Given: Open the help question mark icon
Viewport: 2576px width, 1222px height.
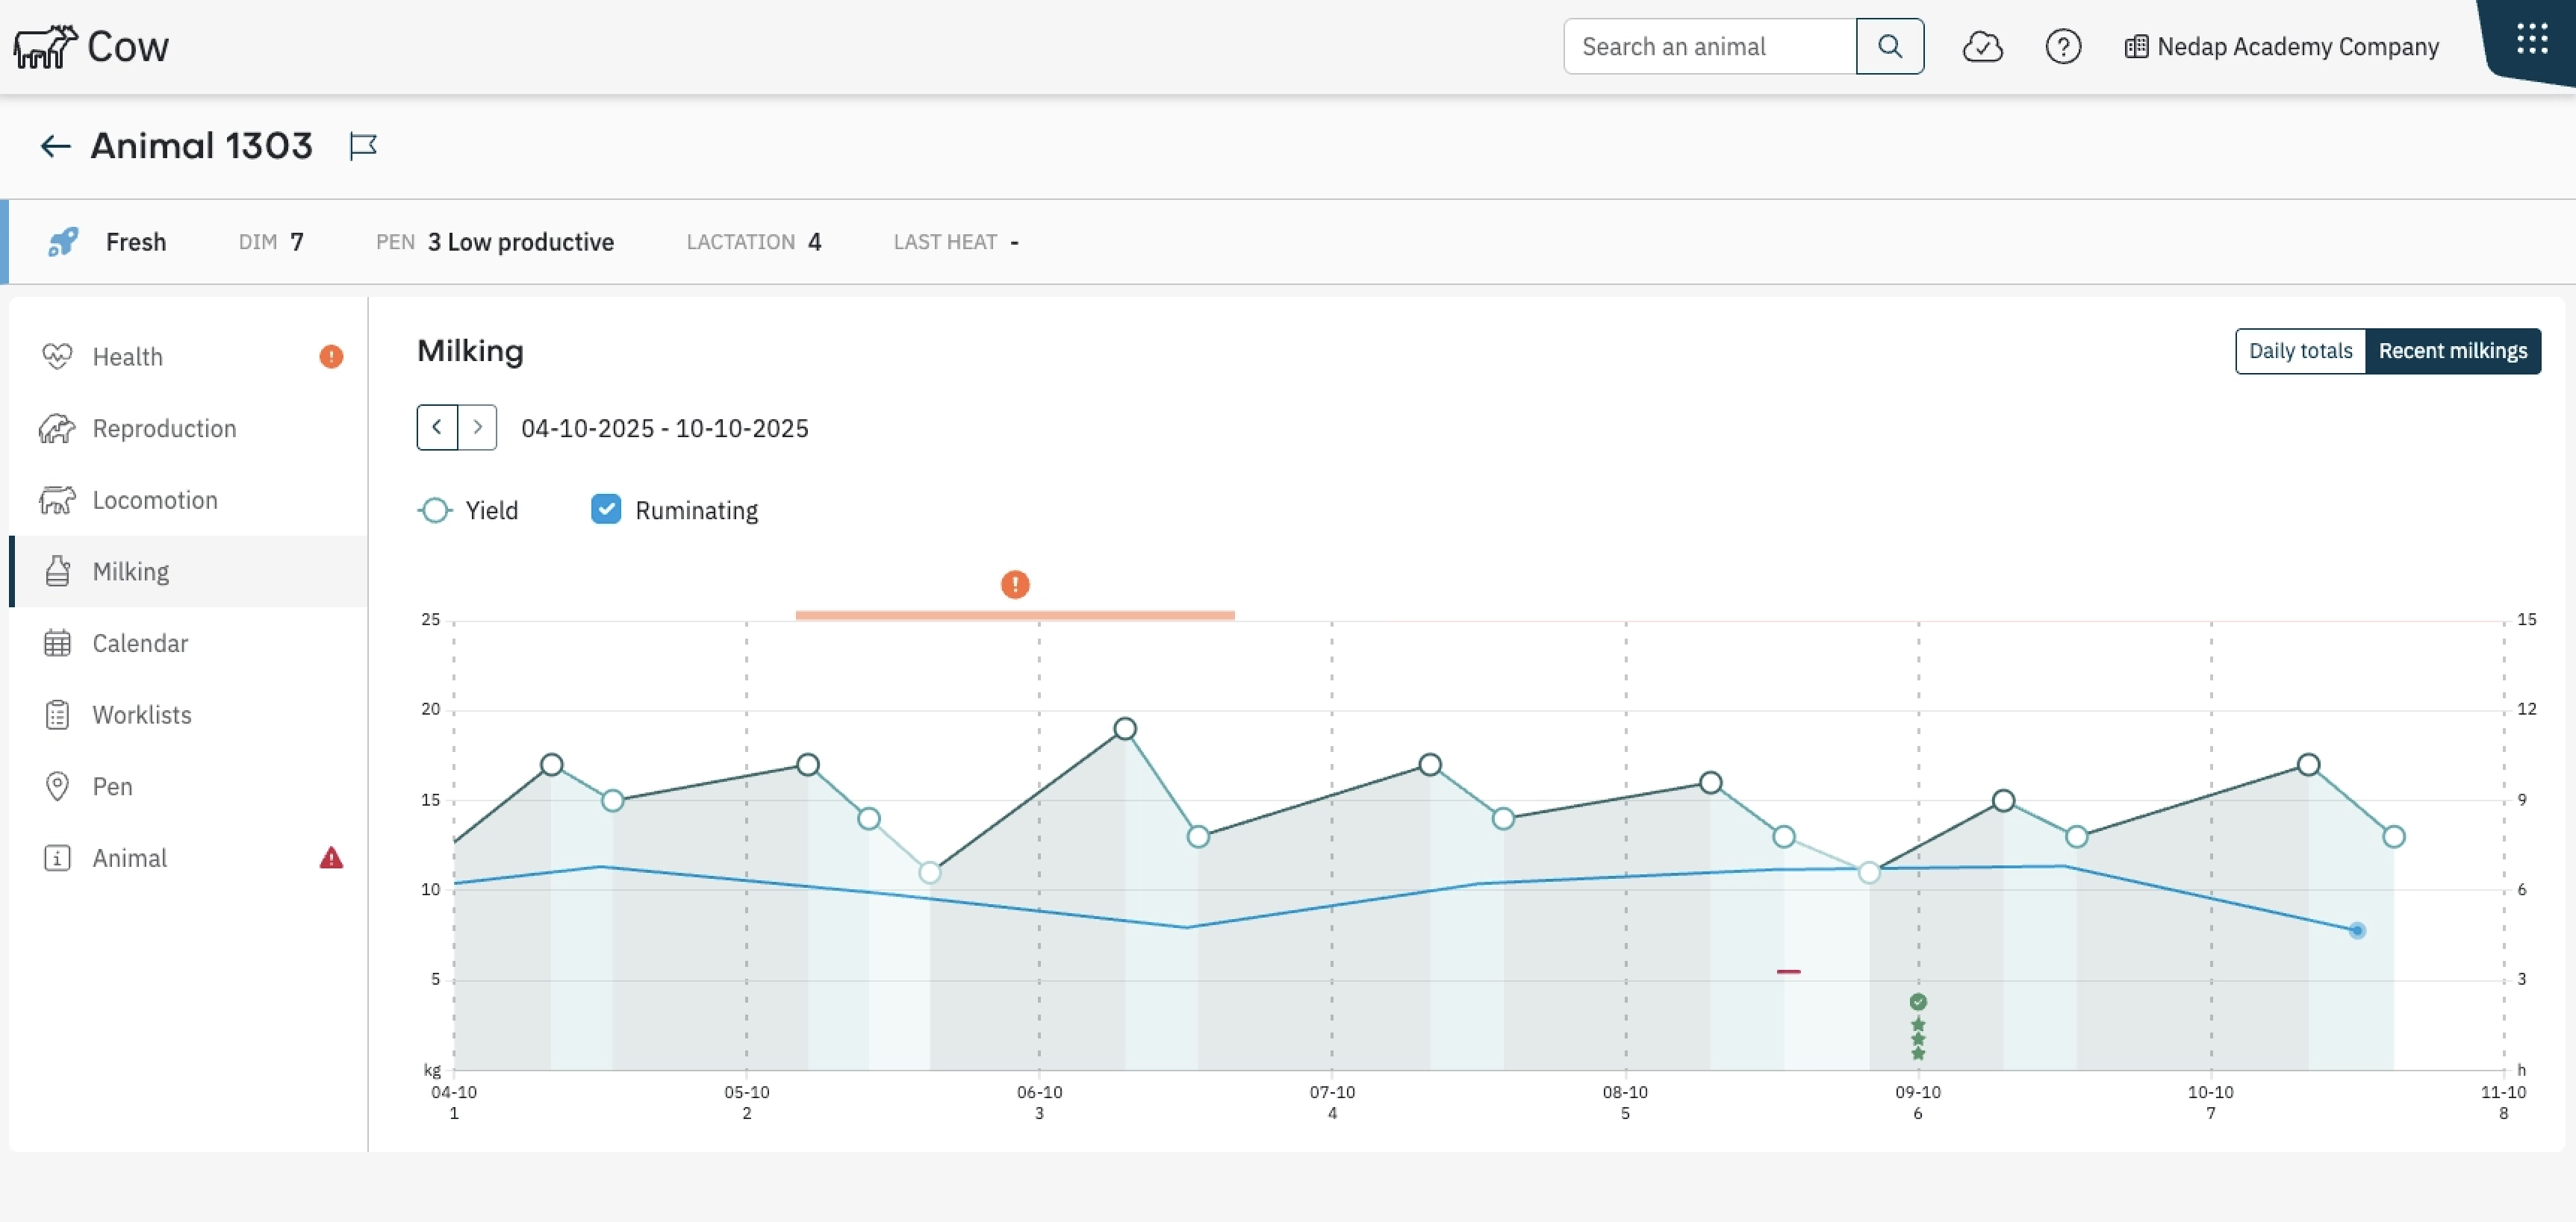Looking at the screenshot, I should click(2063, 47).
